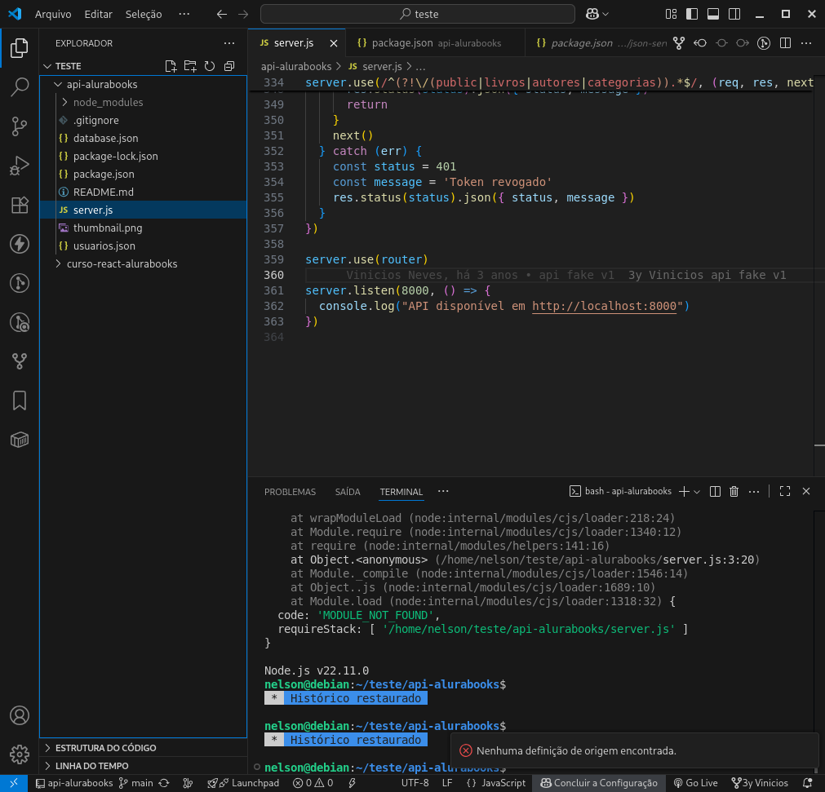Close the server.js editor tab
Image resolution: width=825 pixels, height=792 pixels.
coord(334,43)
